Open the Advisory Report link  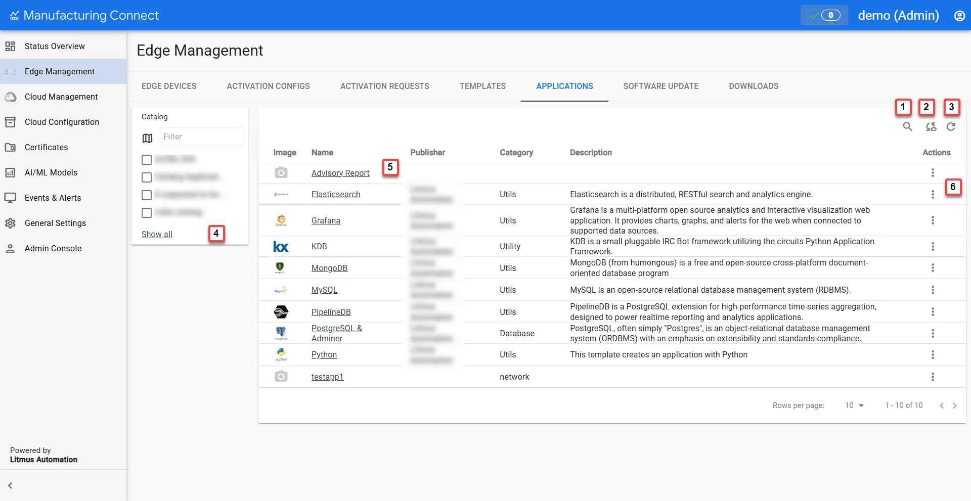pos(340,173)
